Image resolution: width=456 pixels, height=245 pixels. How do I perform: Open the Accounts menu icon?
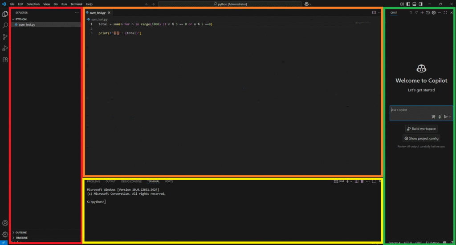[5, 223]
